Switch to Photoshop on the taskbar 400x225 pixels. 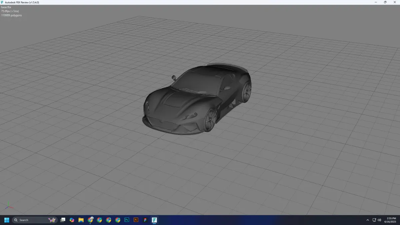coord(127,220)
